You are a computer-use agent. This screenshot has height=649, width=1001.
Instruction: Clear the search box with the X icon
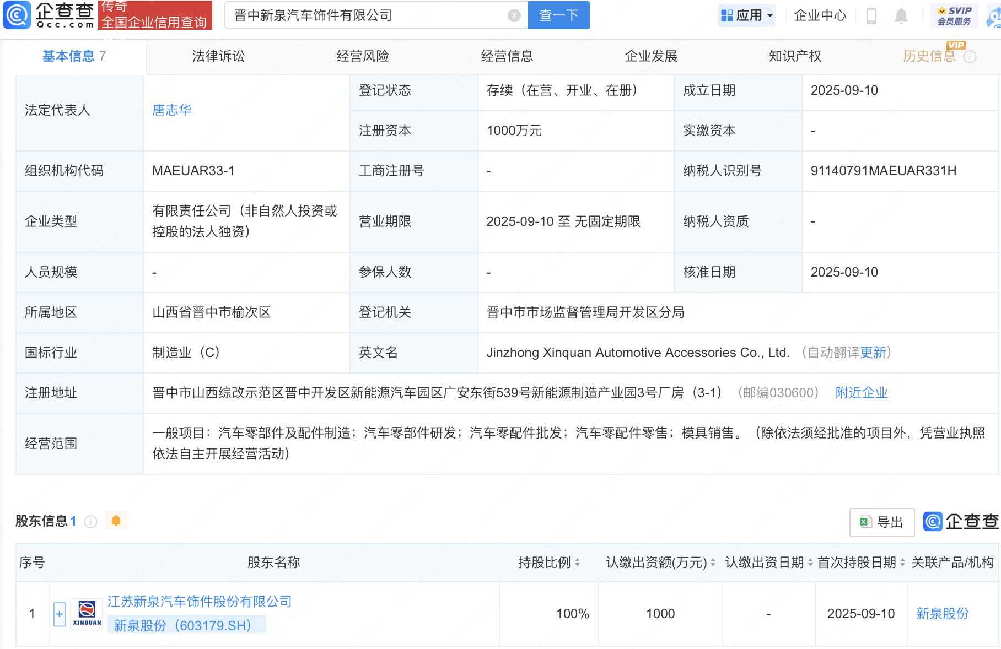tap(514, 15)
